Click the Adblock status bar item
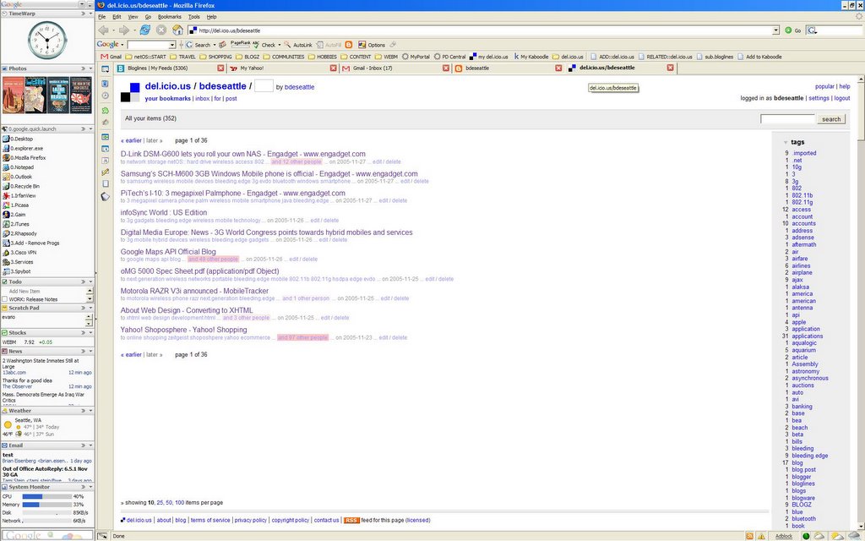Screen dimensions: 865x541 point(784,536)
